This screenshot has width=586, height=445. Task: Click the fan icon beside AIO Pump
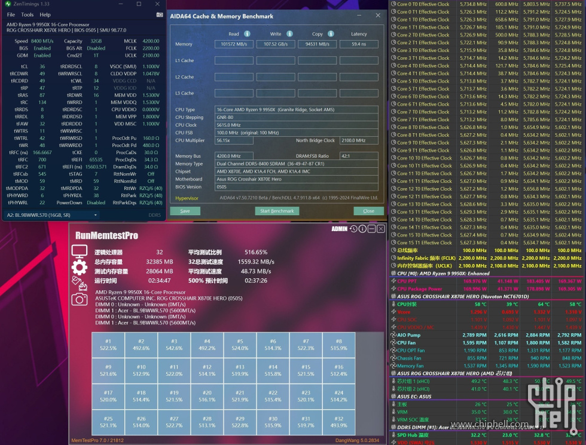tap(393, 335)
